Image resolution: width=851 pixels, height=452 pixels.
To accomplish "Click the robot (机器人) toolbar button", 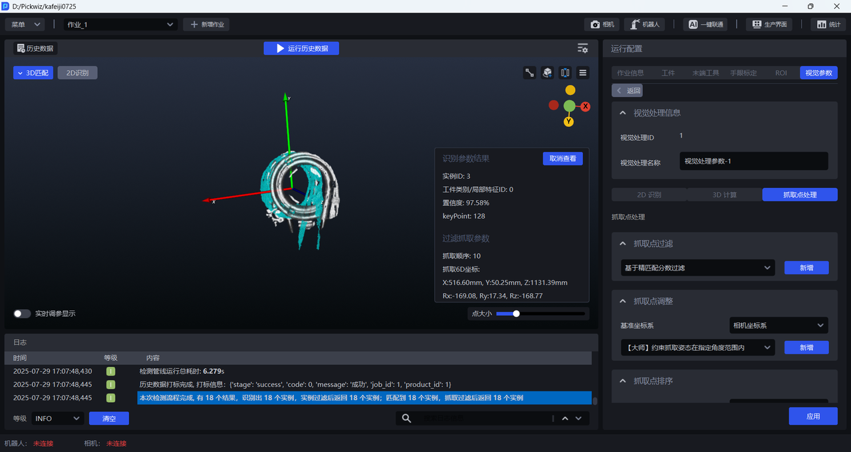I will point(645,25).
